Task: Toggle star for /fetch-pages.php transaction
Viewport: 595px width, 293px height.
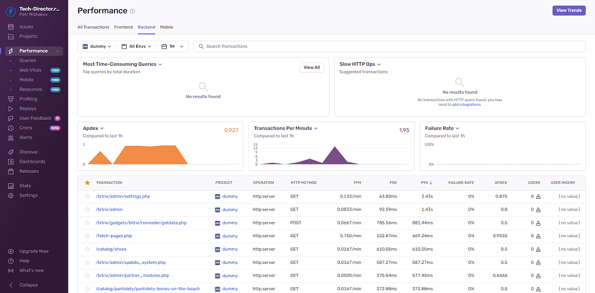Action: (x=87, y=236)
